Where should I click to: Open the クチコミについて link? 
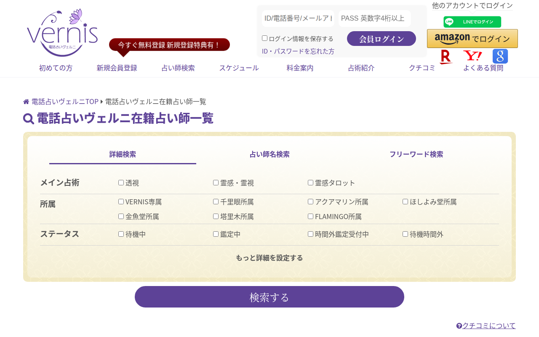tap(489, 326)
